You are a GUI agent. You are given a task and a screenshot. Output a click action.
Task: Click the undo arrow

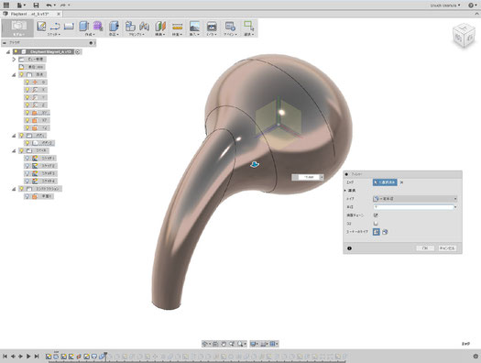click(x=49, y=5)
